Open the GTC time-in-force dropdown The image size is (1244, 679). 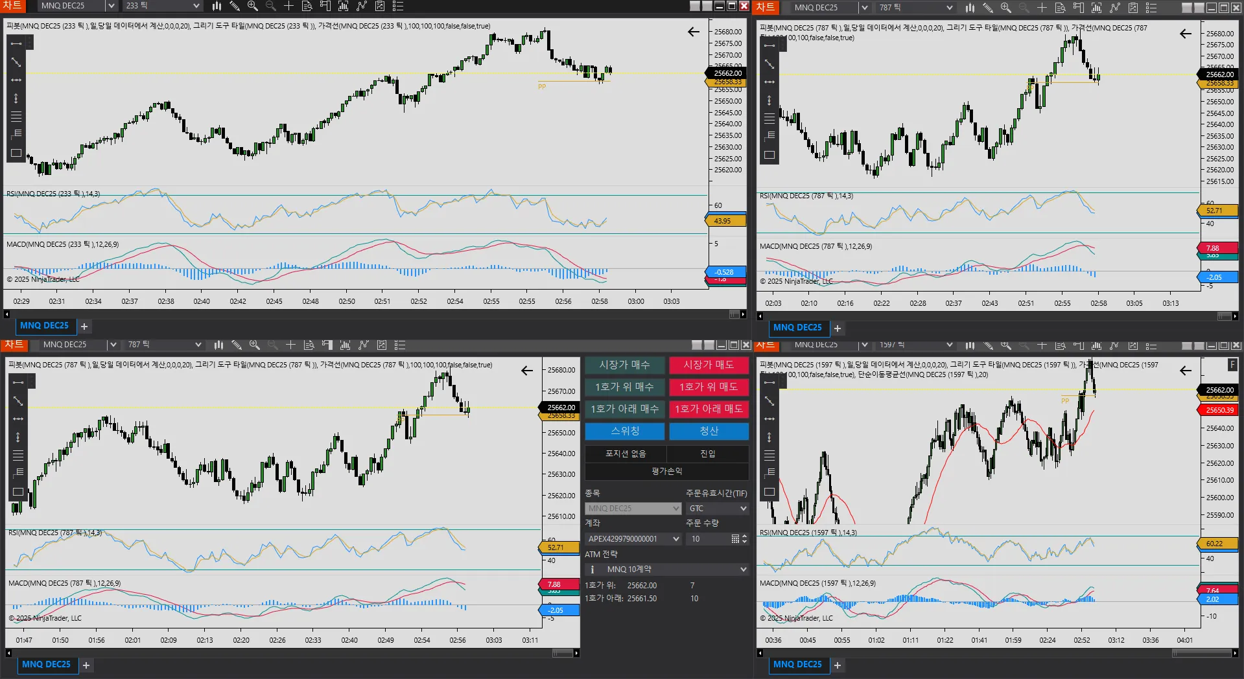point(717,509)
